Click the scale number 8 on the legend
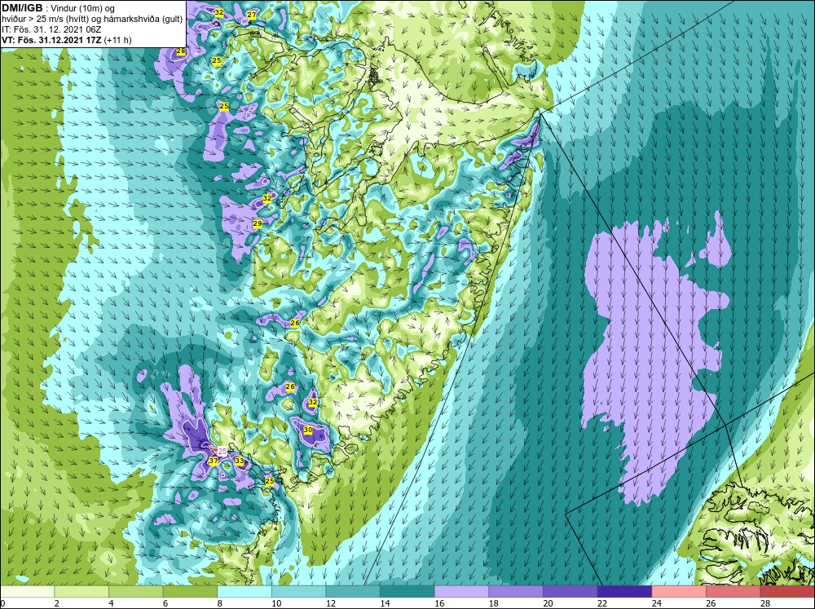 pyautogui.click(x=219, y=603)
